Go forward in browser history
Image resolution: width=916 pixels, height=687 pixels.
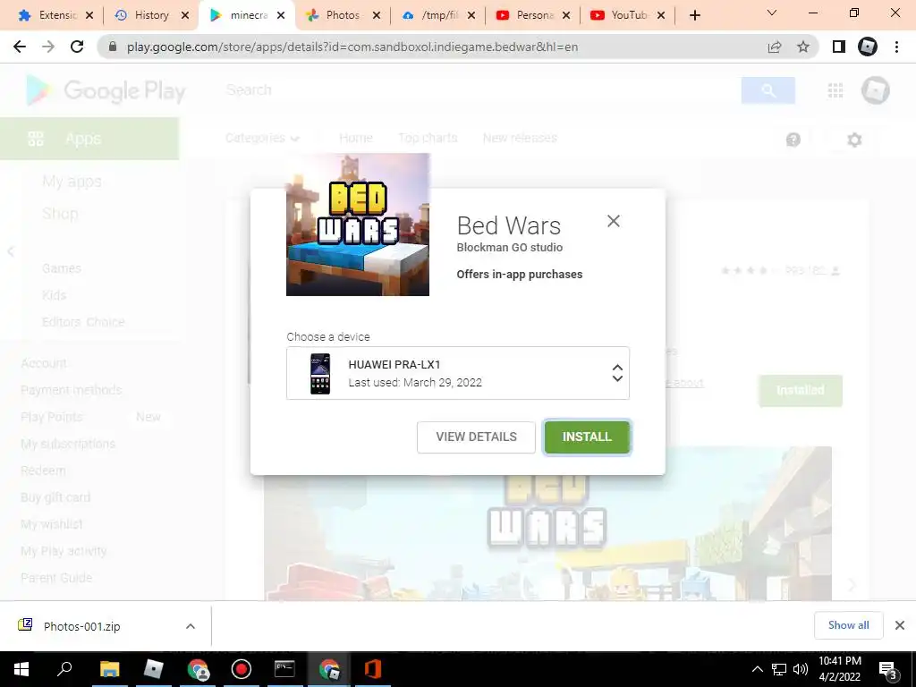pos(48,47)
